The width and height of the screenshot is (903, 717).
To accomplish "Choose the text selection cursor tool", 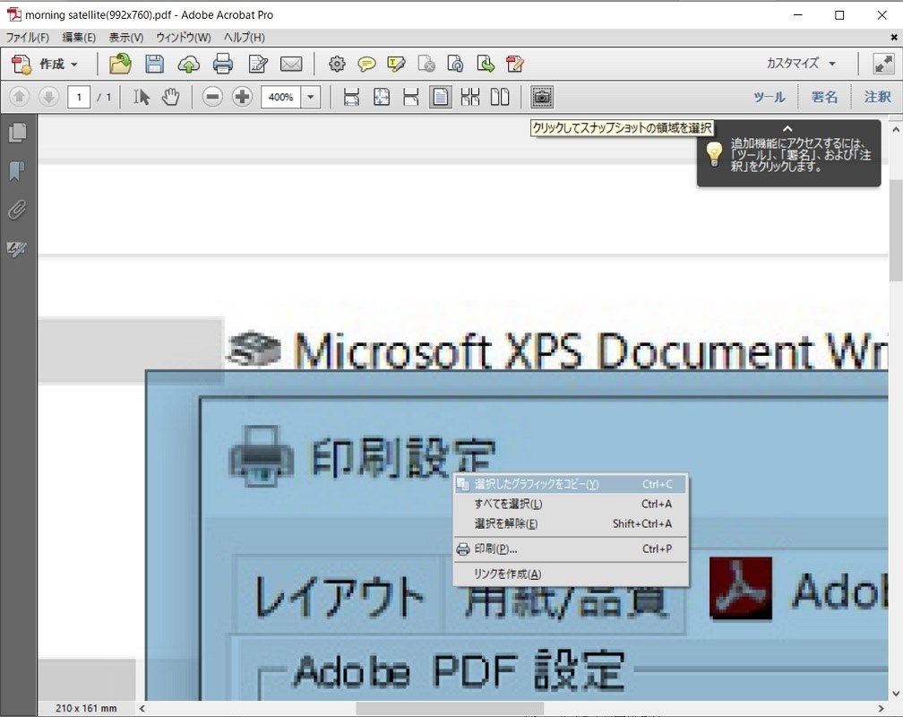I will point(142,97).
